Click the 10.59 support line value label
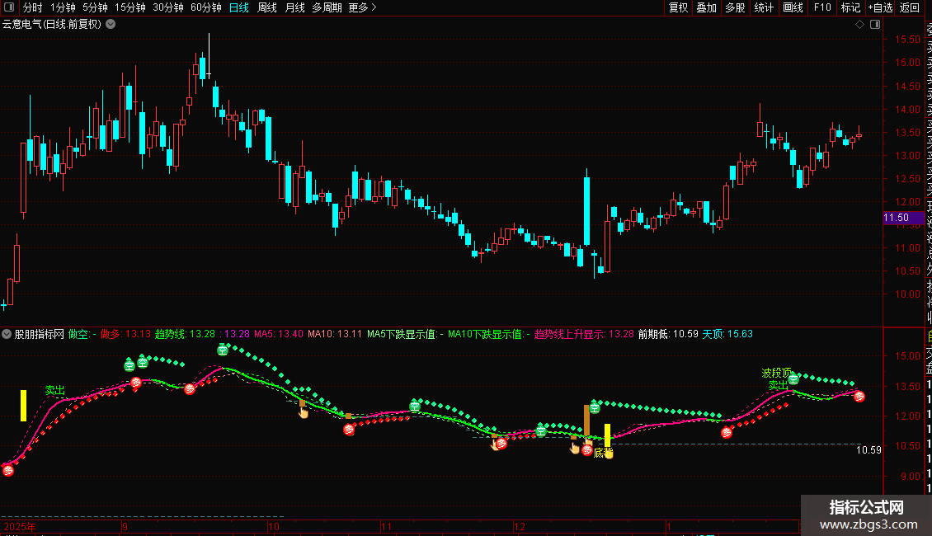932x536 pixels. [x=868, y=450]
